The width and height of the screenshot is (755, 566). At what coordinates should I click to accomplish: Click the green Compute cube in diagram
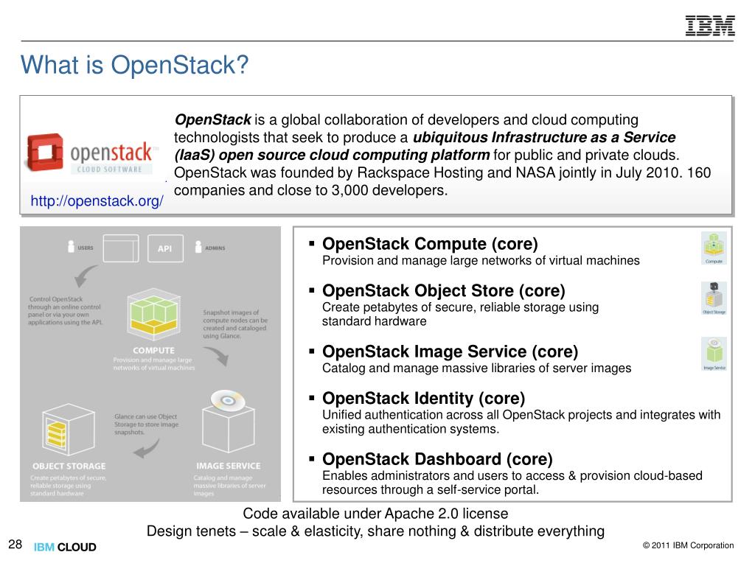click(153, 315)
